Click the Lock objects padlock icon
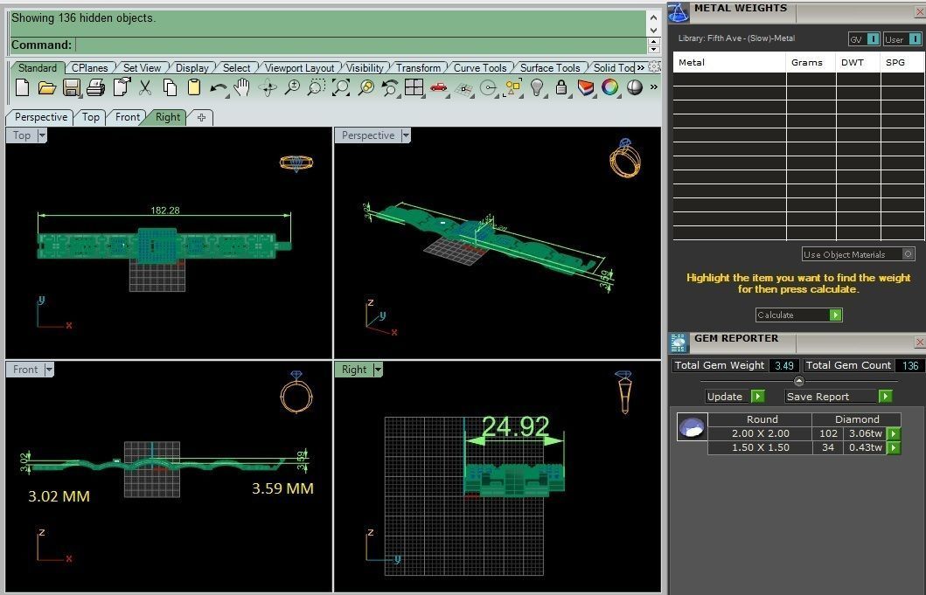 pyautogui.click(x=561, y=88)
